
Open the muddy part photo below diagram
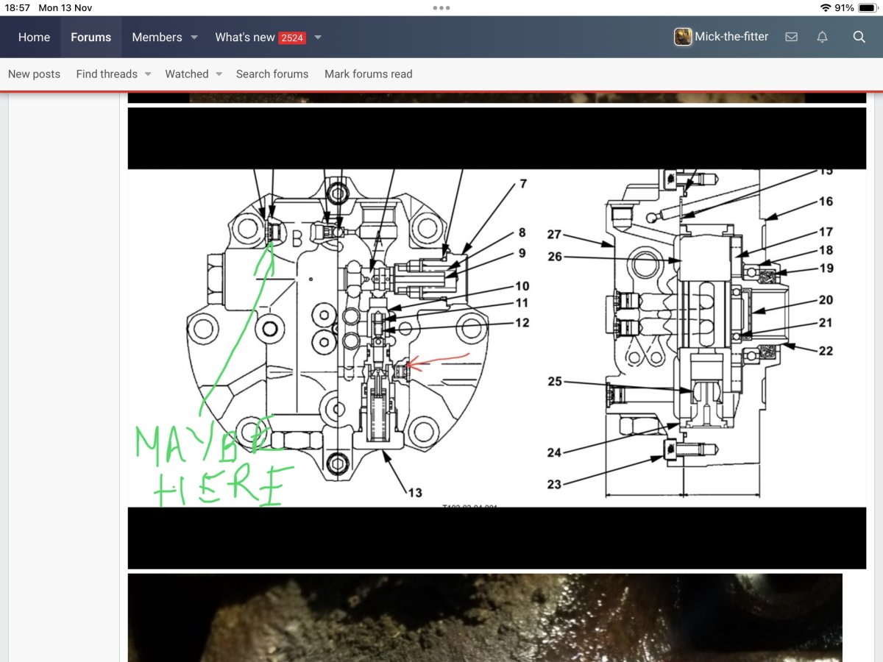tap(485, 618)
